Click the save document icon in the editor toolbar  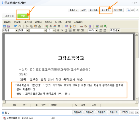pos(4,26)
